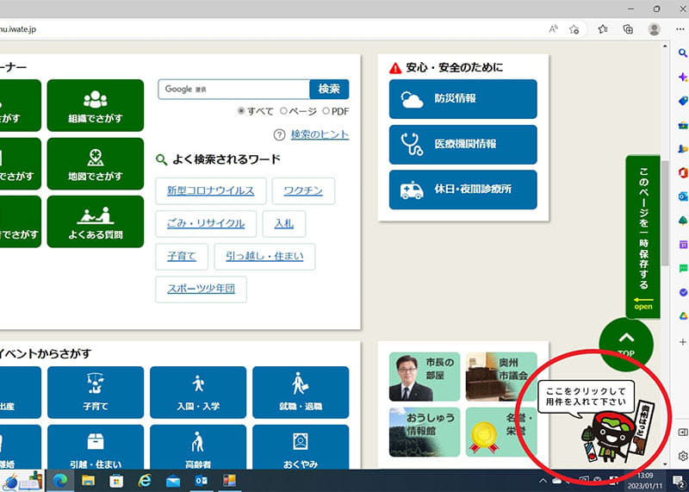The height and width of the screenshot is (492, 689).
Task: Open 医療機関情報 with the stethoscope icon
Action: 462,144
